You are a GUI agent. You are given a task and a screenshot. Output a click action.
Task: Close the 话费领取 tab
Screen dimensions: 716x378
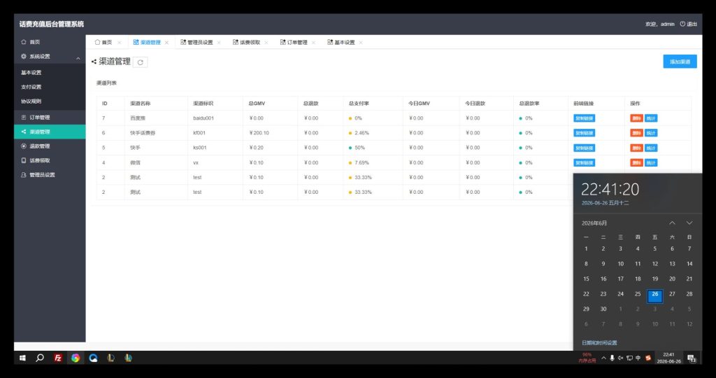coord(266,43)
